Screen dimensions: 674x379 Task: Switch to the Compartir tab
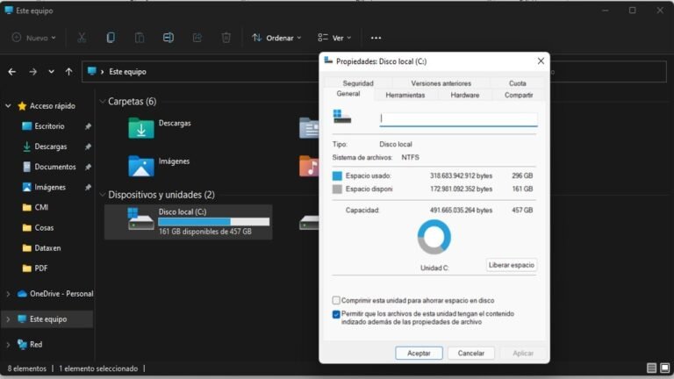click(519, 95)
